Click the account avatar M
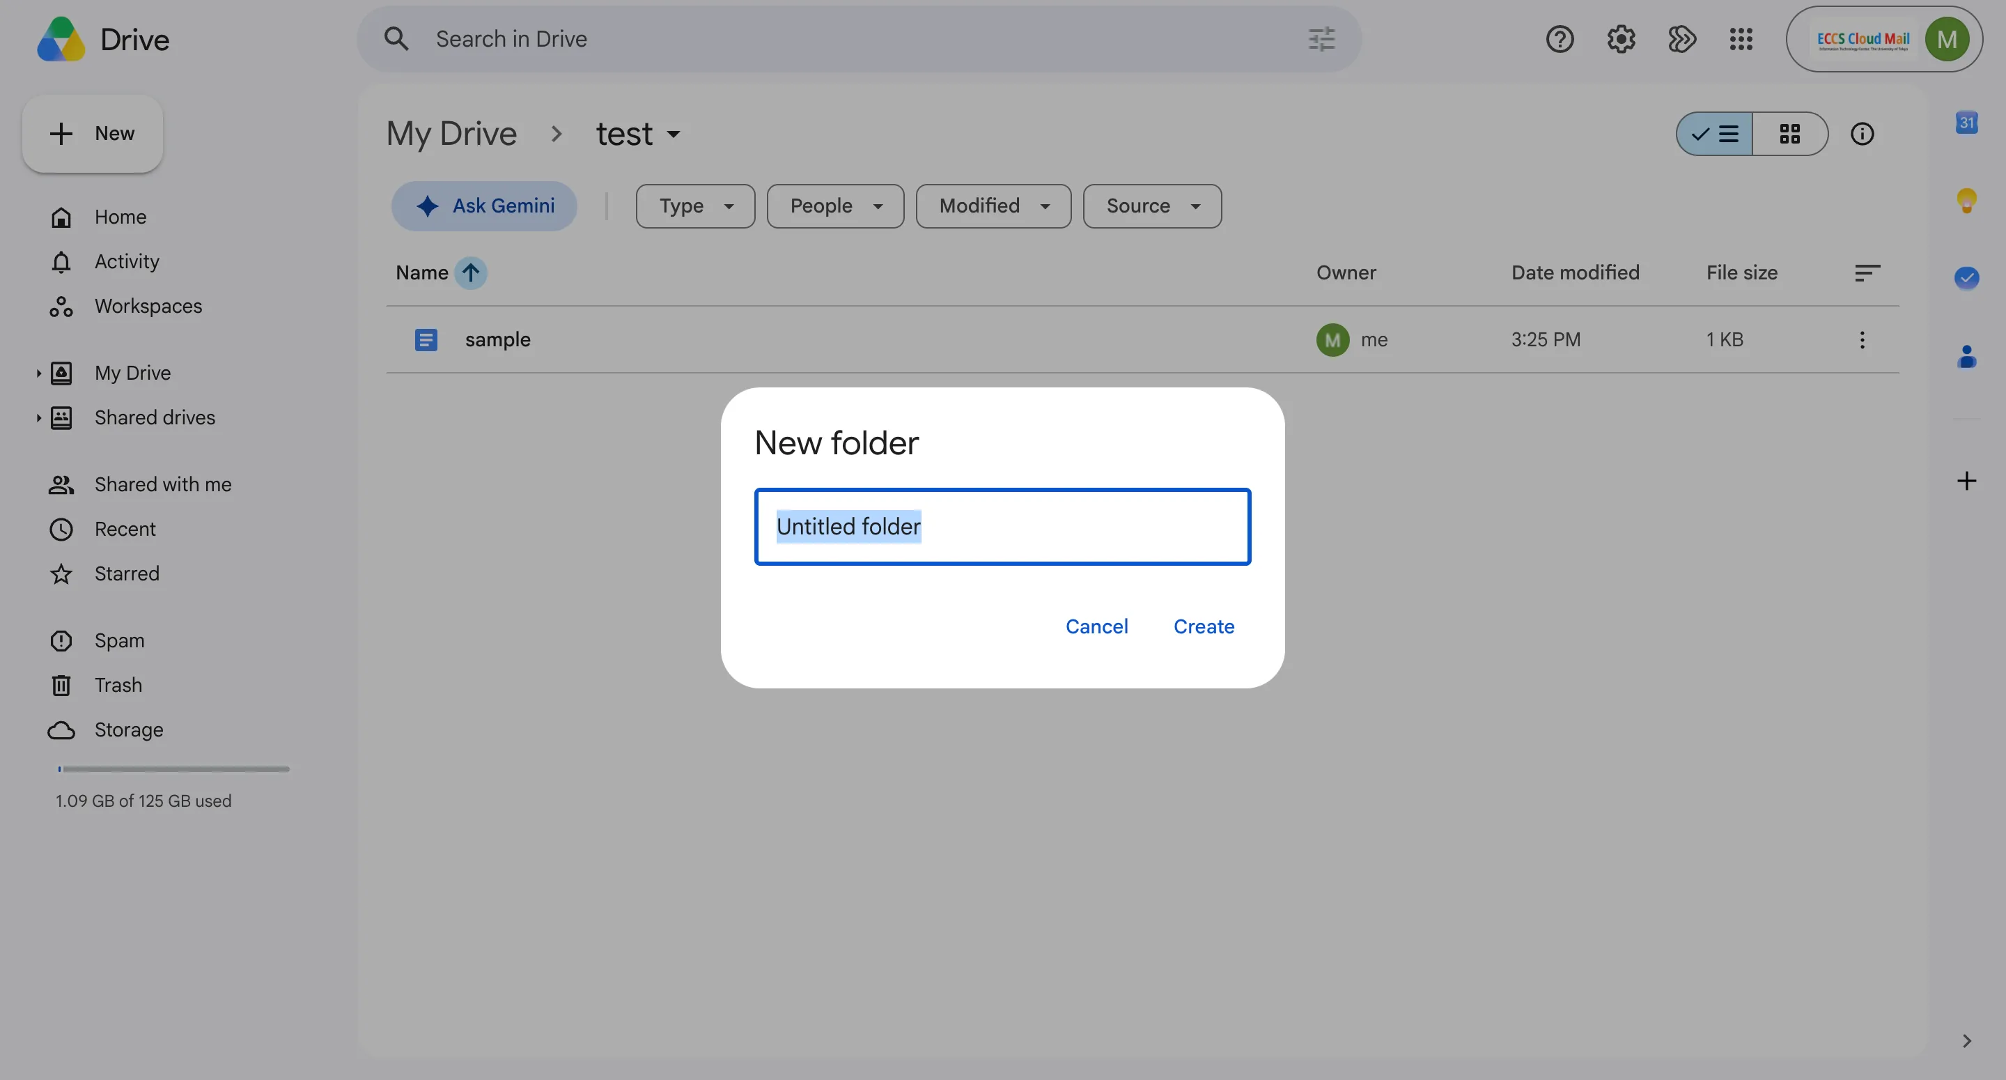Screen dimensions: 2006x1080 (1947, 39)
